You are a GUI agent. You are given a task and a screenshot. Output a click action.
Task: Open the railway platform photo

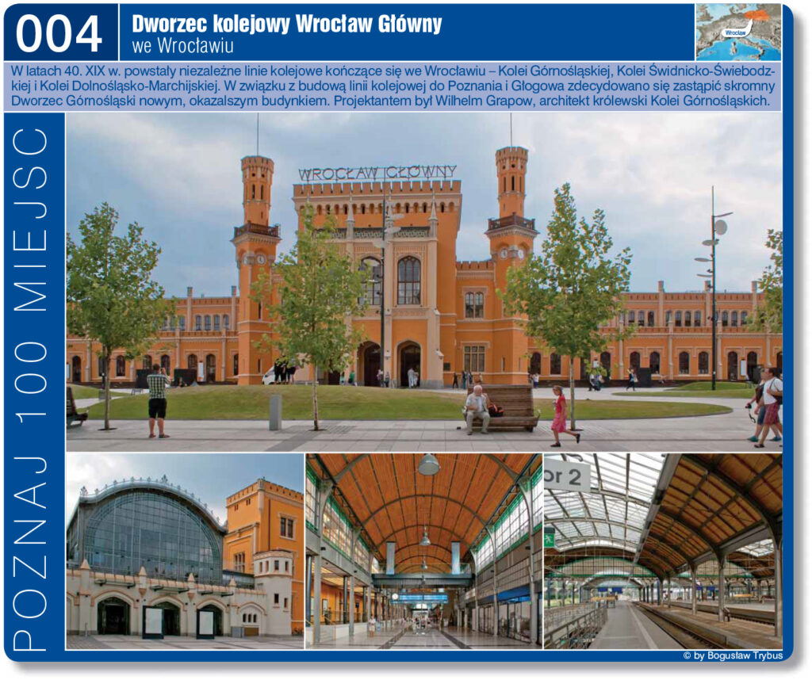click(663, 551)
